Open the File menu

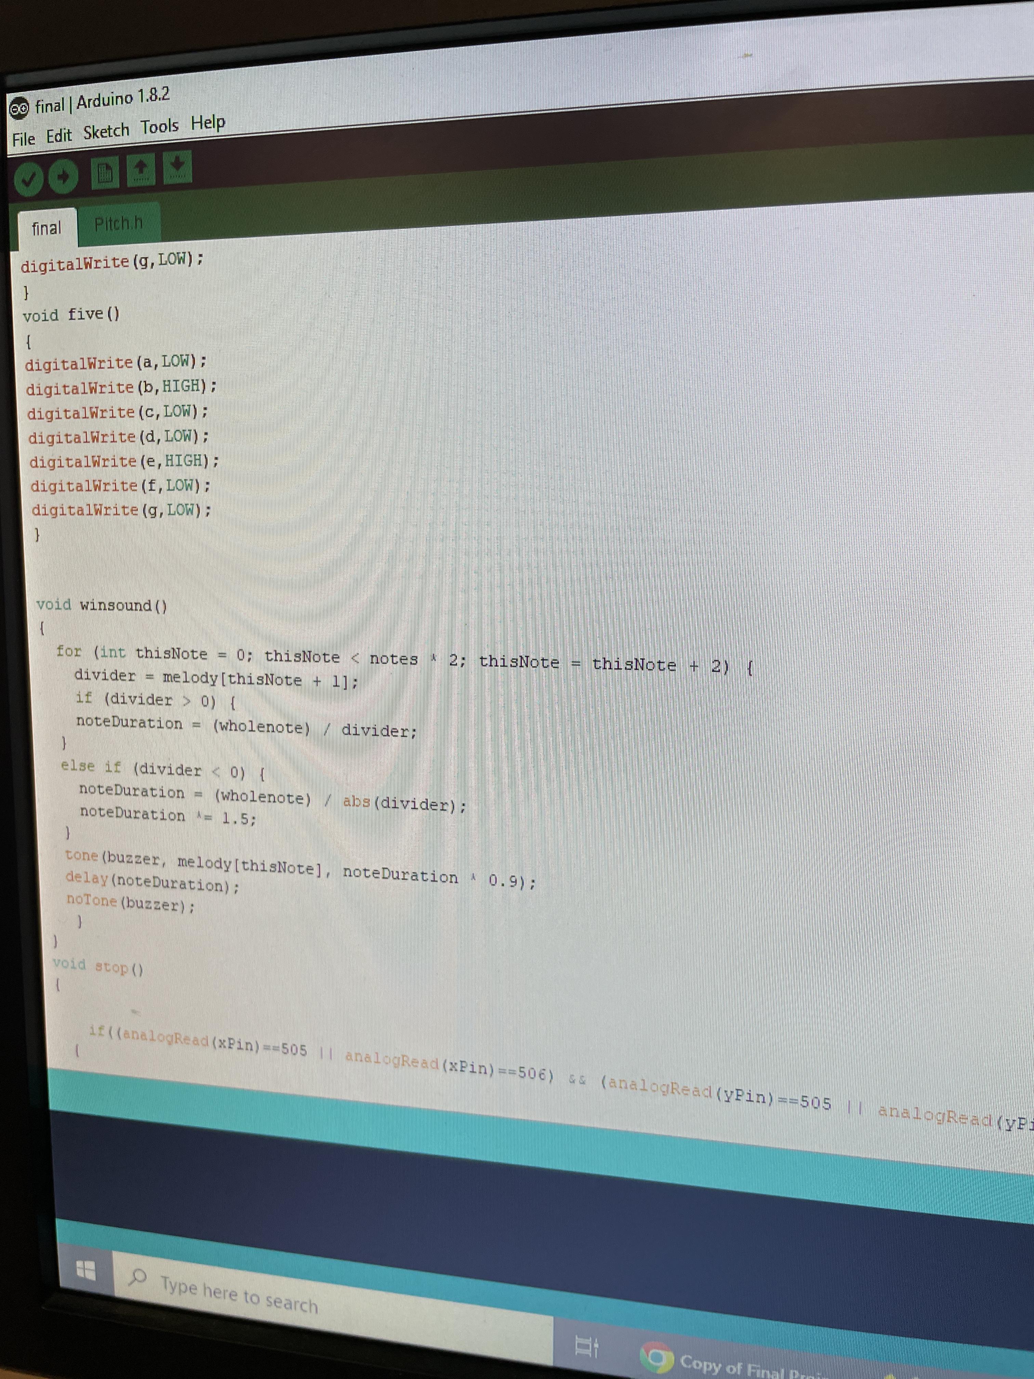point(24,139)
